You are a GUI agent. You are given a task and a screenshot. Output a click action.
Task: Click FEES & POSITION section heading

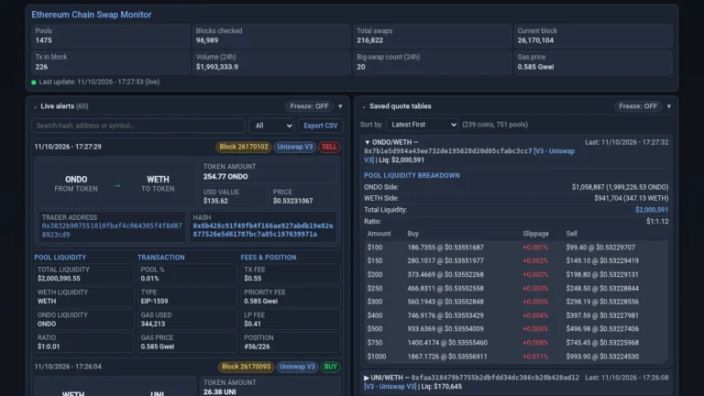tap(269, 258)
